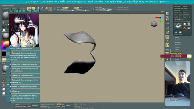Click the white sphere material in left tray
This screenshot has height=109, width=194.
tap(4, 89)
